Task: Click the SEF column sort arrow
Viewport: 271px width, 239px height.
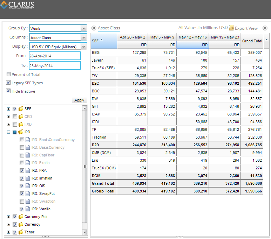Action: tap(102, 40)
